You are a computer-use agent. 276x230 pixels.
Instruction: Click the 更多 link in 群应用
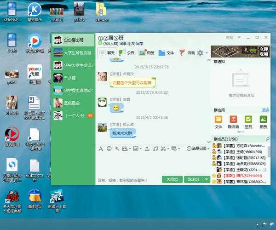265,110
